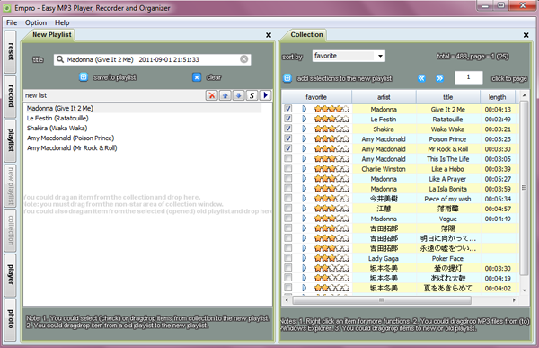The image size is (539, 348).
Task: Set star rating for This Is The Life row
Action: click(331, 159)
